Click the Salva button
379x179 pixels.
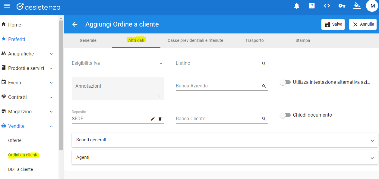333,24
